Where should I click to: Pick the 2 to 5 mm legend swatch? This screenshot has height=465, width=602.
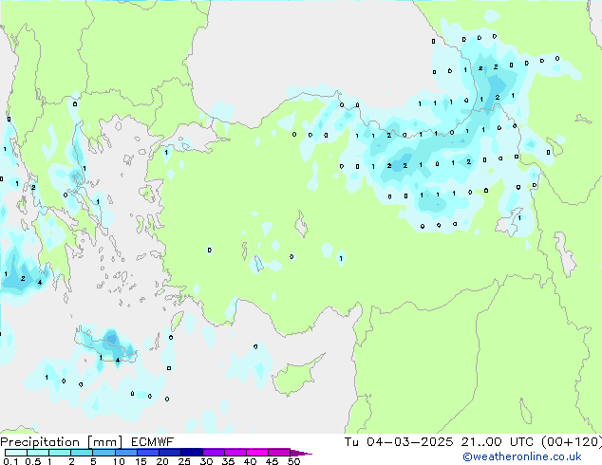(83, 453)
